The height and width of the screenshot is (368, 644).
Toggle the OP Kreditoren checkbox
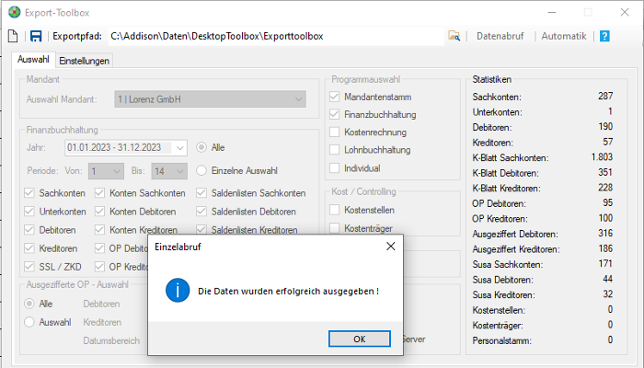(x=99, y=267)
